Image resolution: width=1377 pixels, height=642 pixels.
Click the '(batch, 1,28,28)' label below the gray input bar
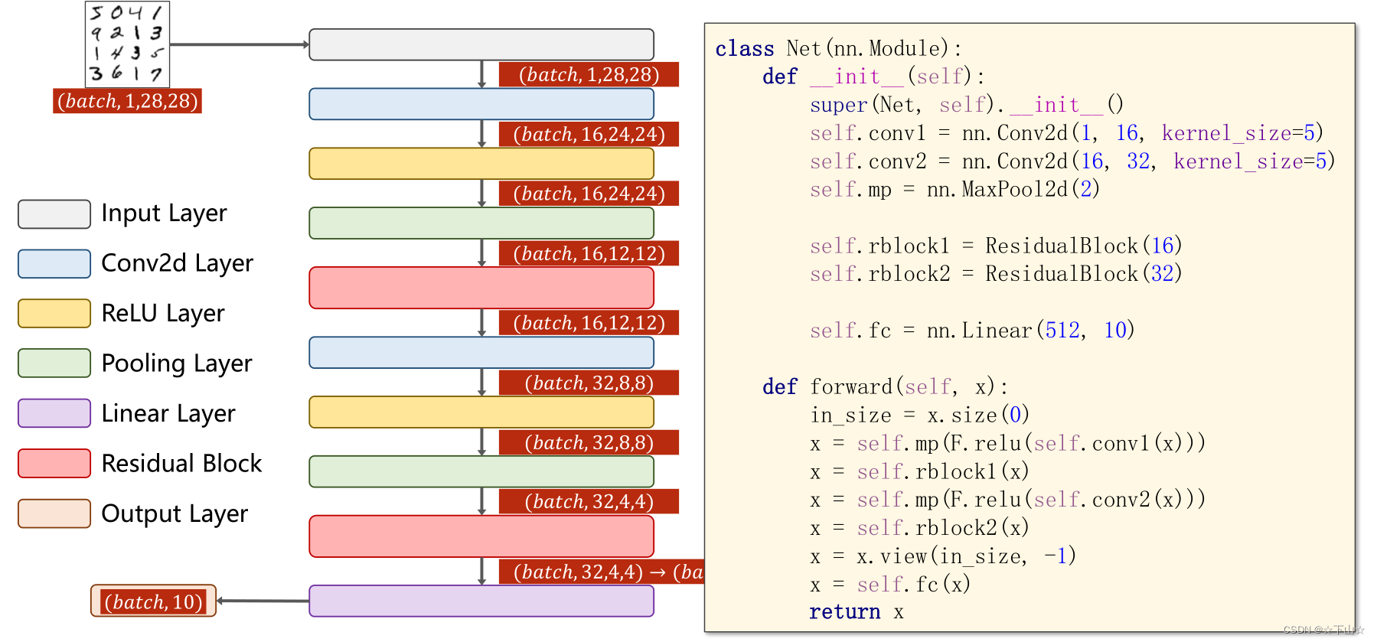(589, 74)
